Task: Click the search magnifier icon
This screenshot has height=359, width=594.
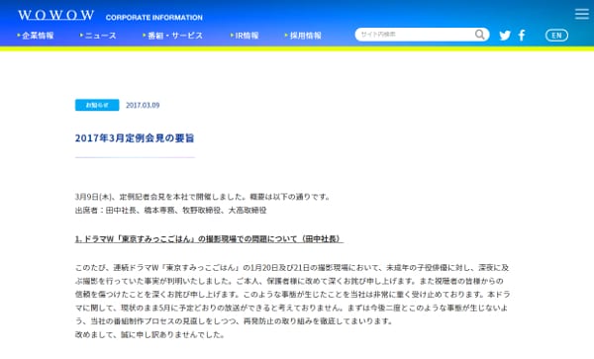Action: [x=479, y=35]
